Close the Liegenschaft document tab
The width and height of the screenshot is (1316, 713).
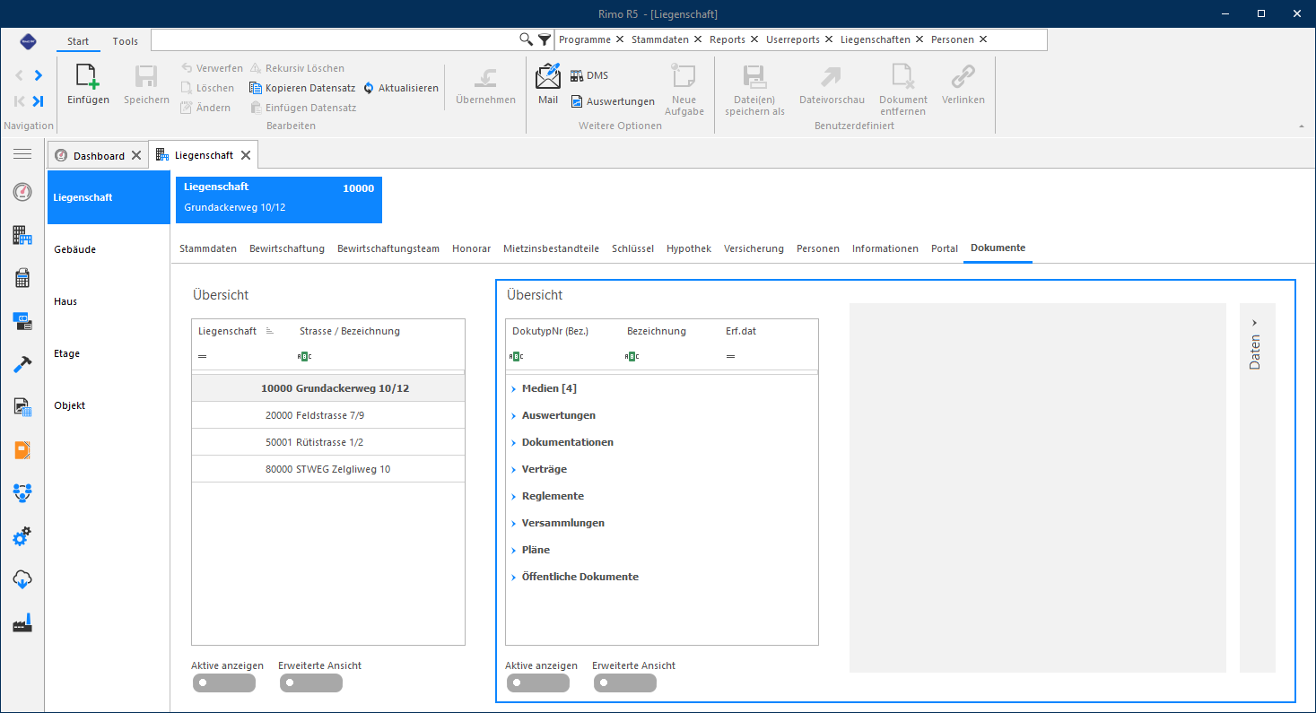coord(246,155)
